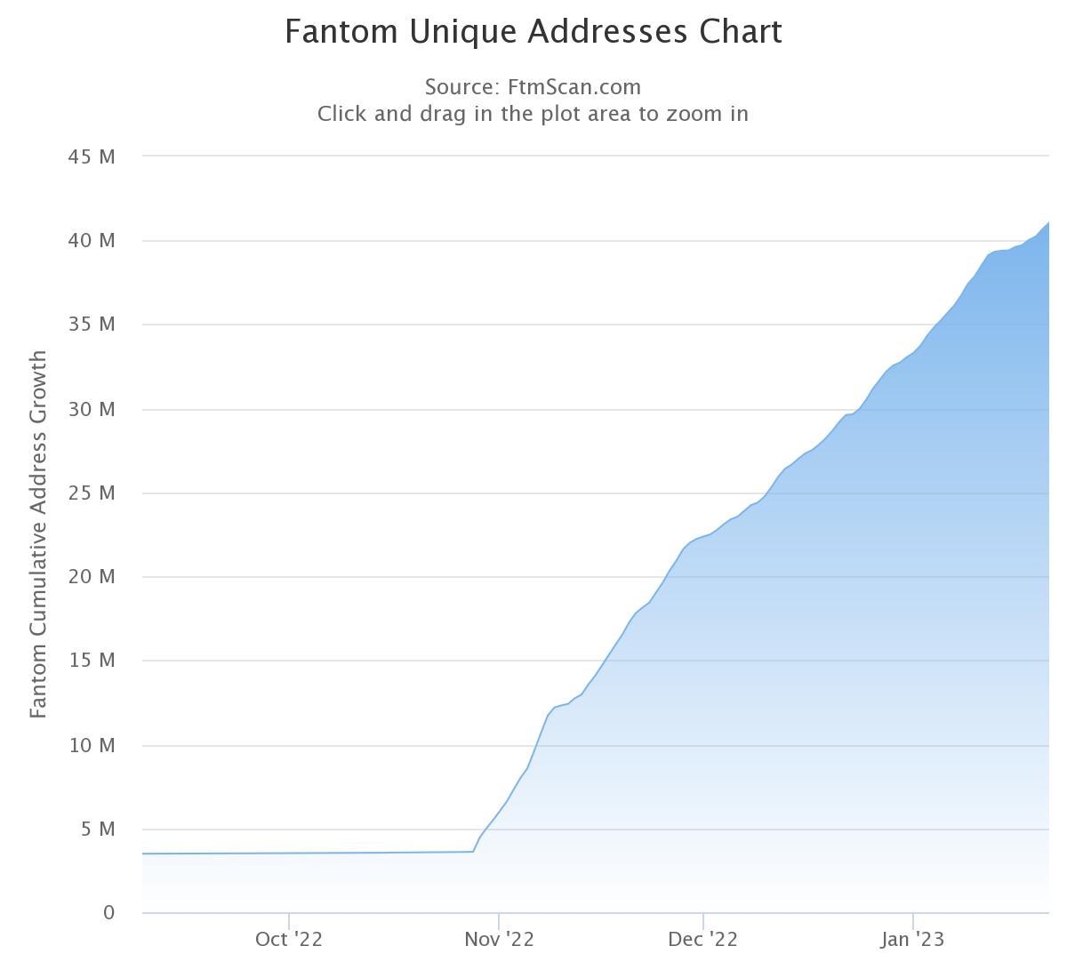Click the 0 y-axis label
Image resolution: width=1067 pixels, height=978 pixels.
[109, 913]
